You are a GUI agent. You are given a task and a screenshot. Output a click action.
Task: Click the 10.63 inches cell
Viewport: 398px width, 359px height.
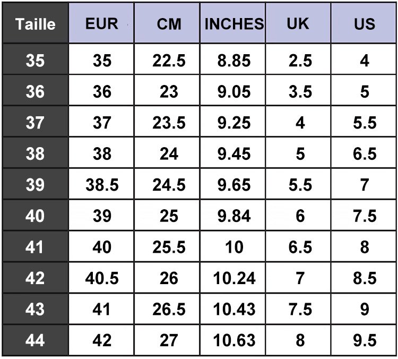233,340
